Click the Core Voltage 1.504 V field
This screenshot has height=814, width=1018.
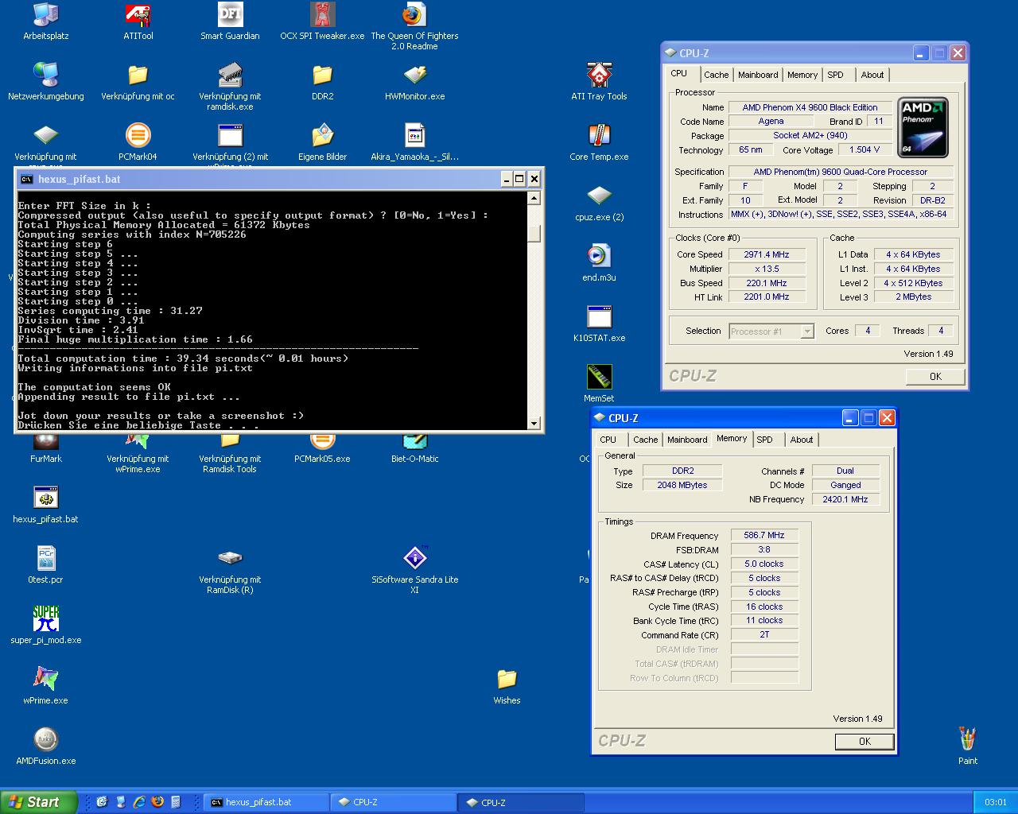click(x=865, y=149)
